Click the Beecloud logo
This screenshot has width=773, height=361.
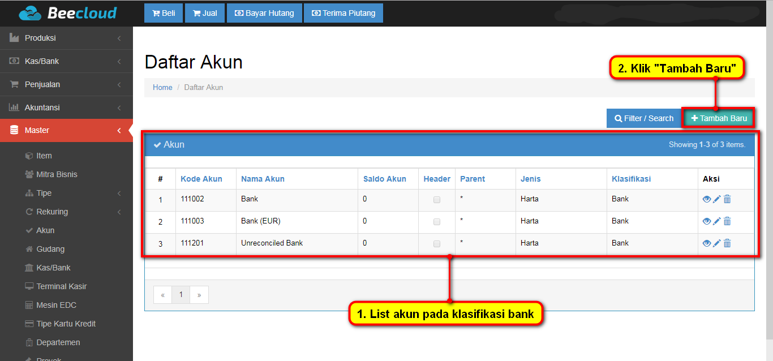tap(67, 13)
